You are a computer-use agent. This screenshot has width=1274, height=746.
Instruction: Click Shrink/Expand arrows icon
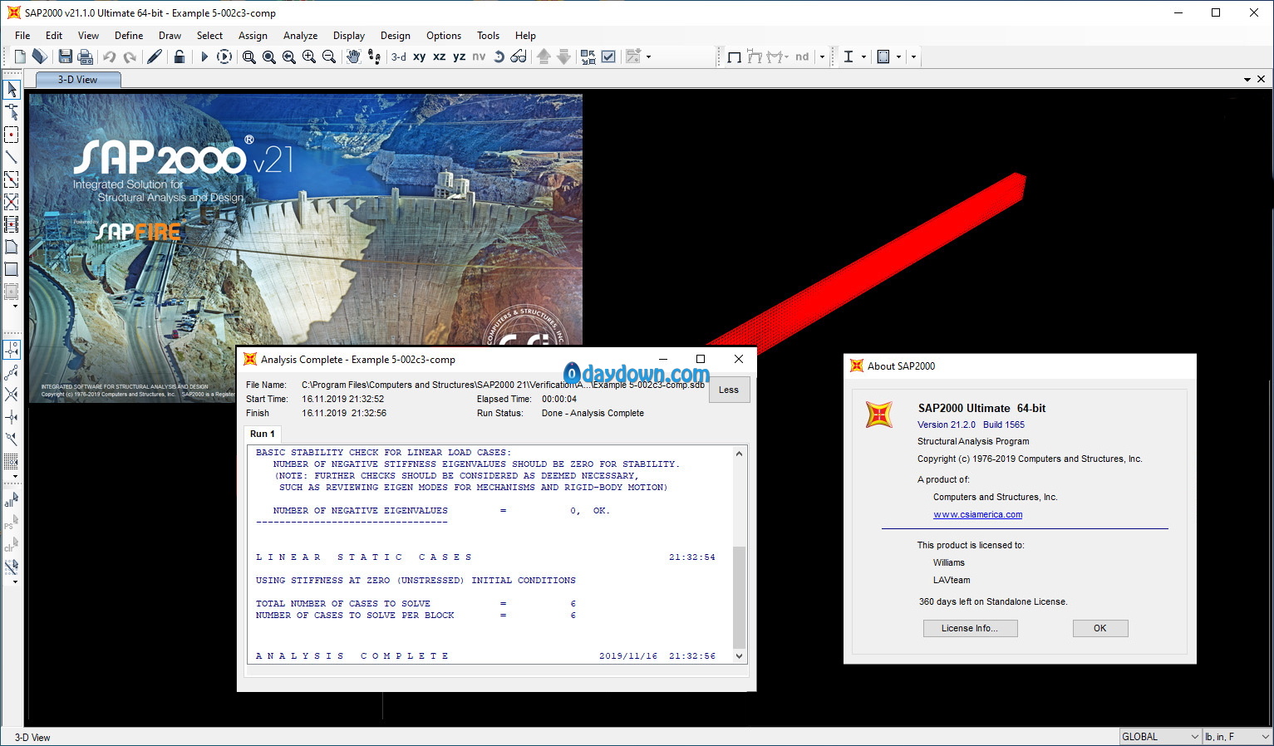tap(588, 56)
